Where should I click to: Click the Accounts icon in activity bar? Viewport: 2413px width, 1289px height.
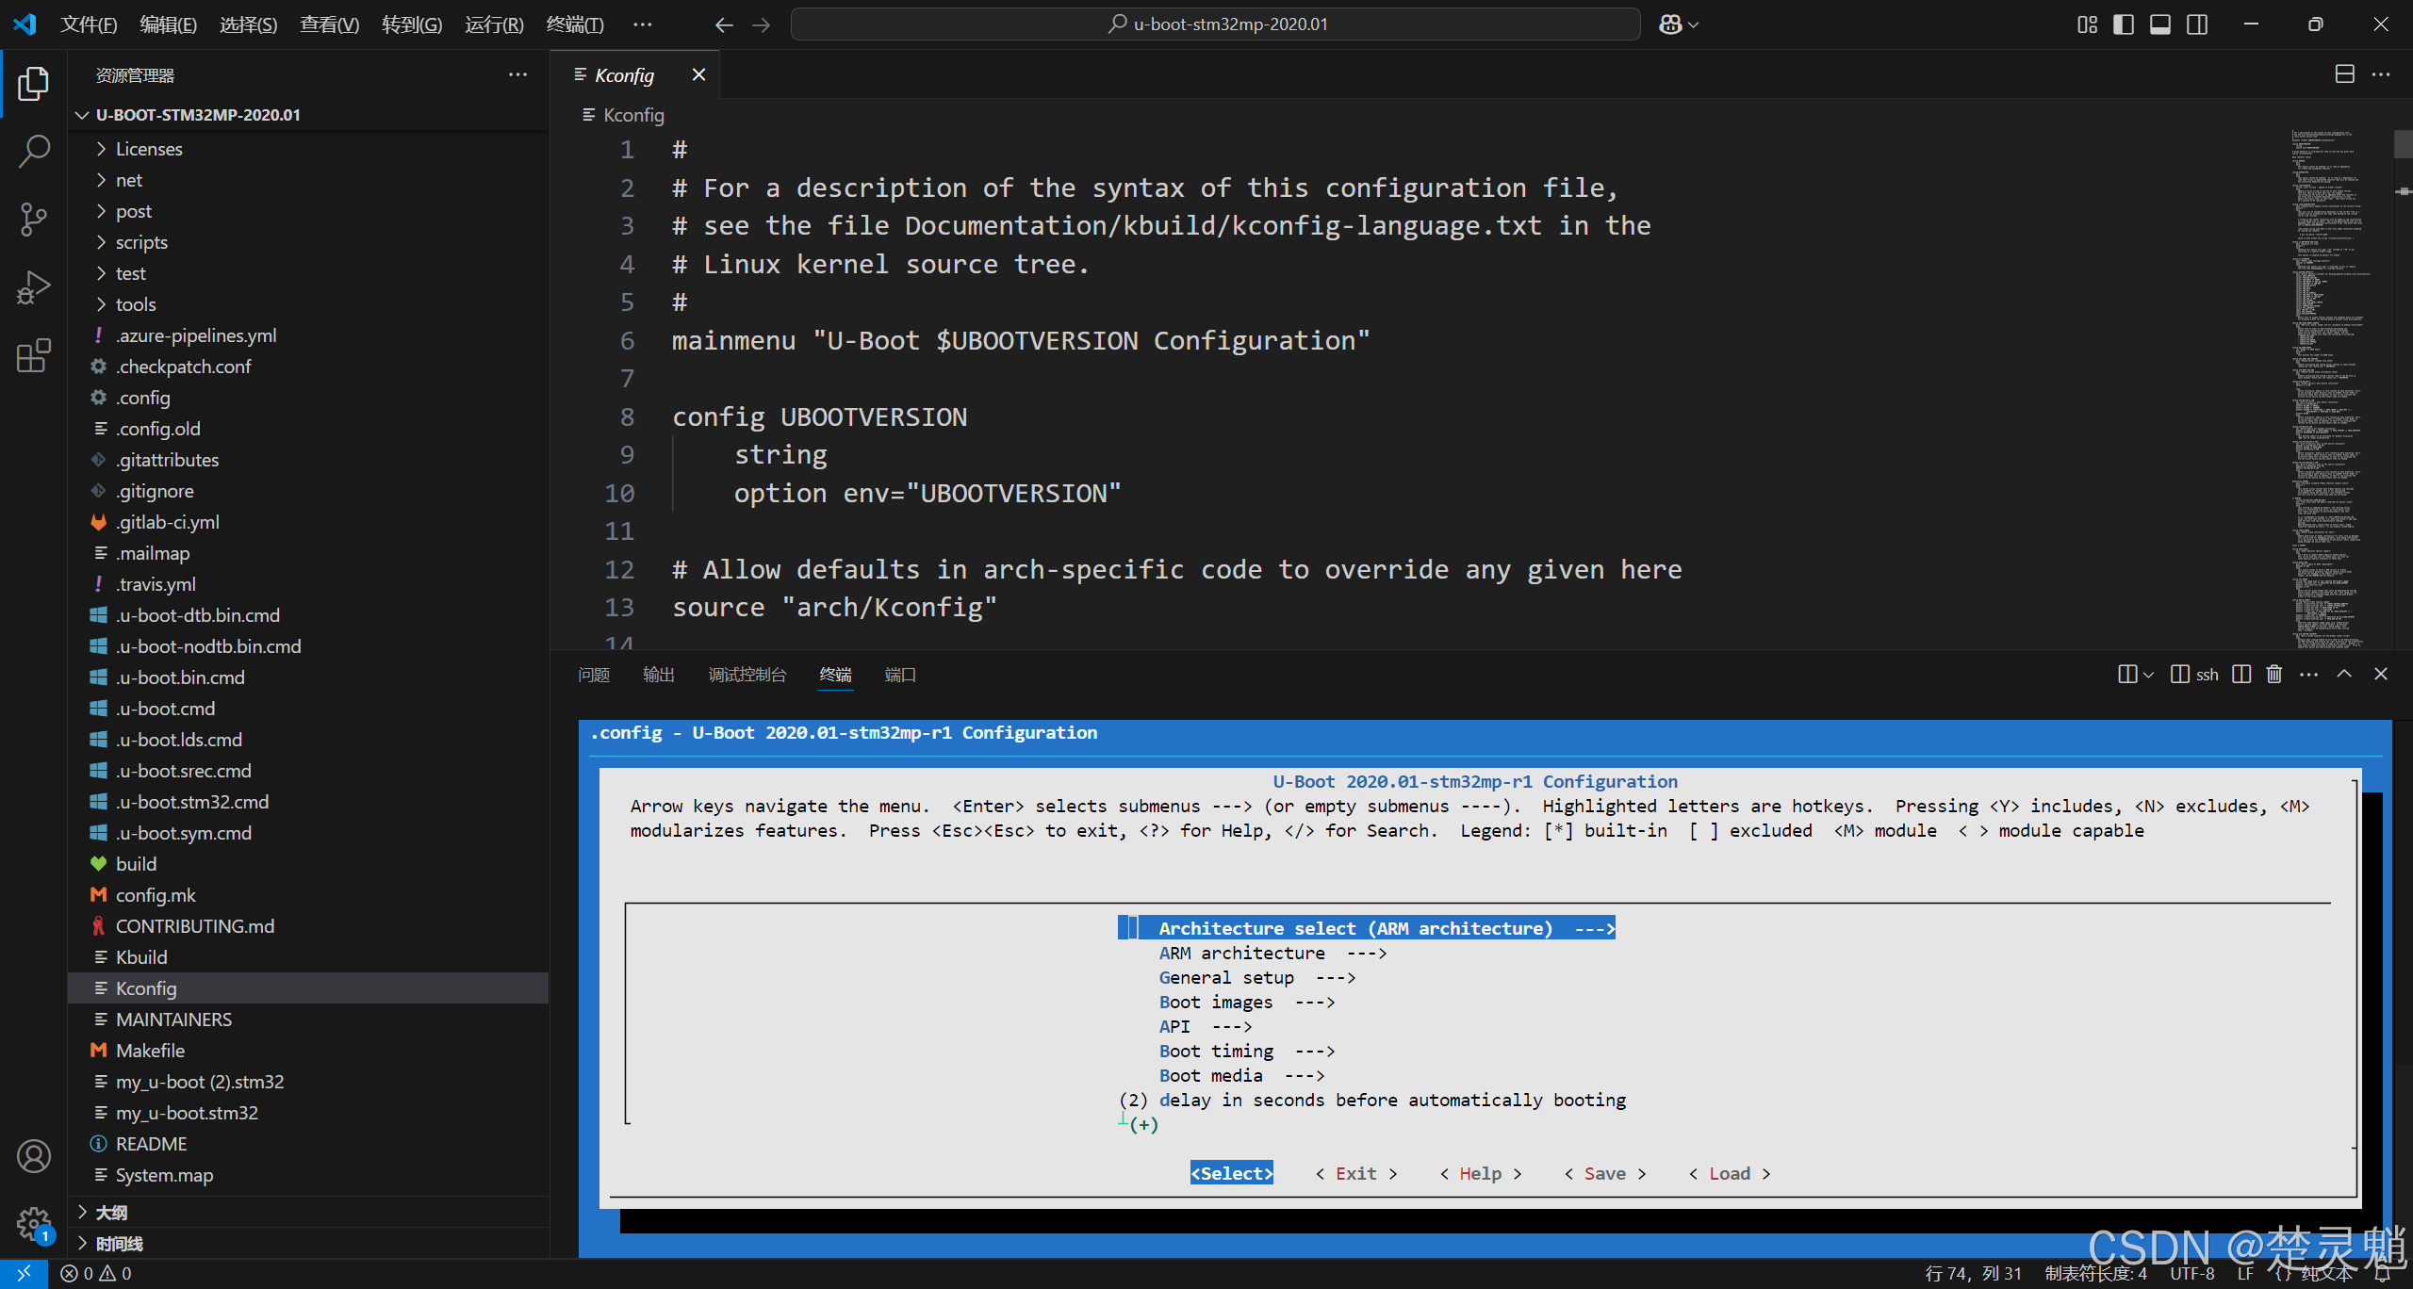(x=34, y=1156)
